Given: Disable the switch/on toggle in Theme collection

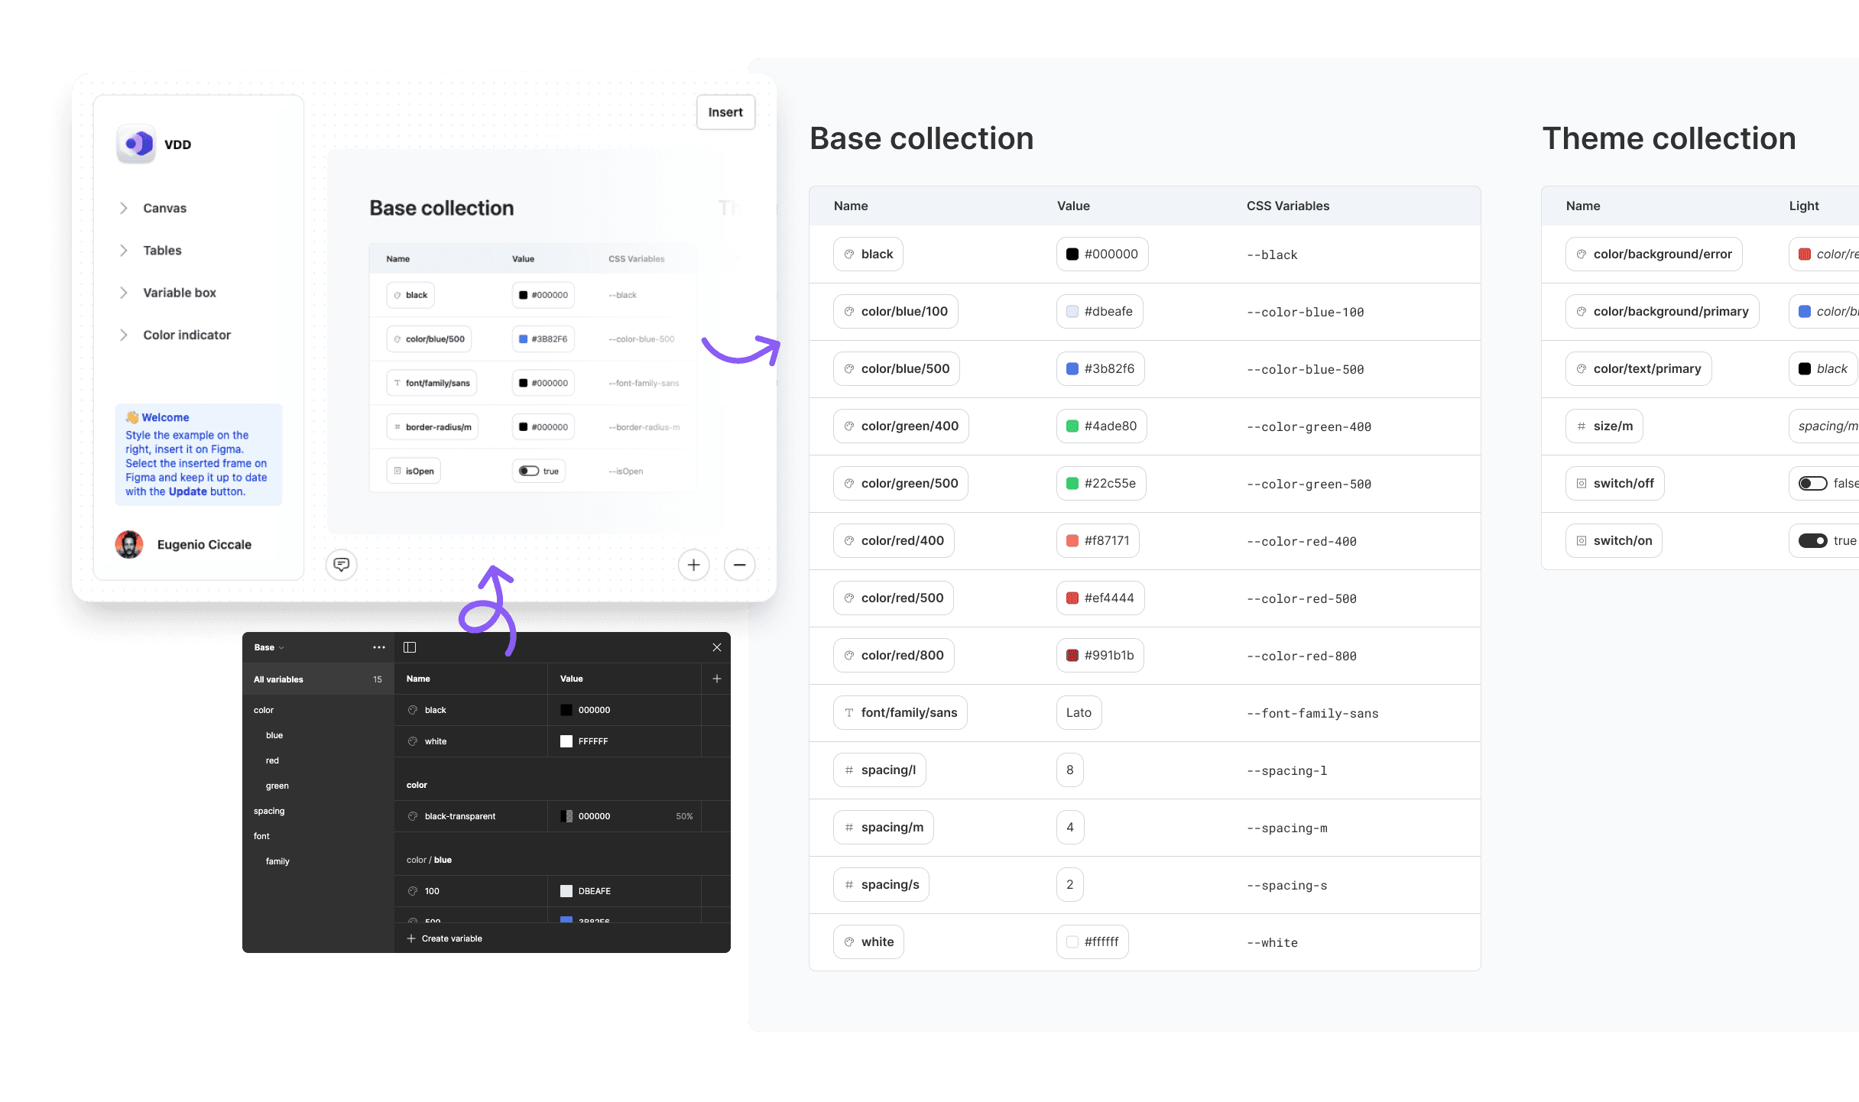Looking at the screenshot, I should pos(1812,540).
